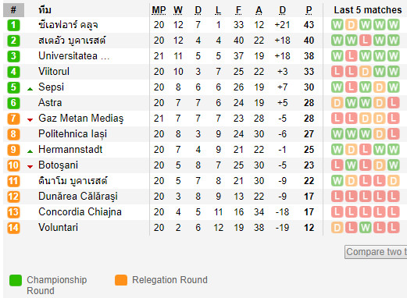The image size is (407, 298).
Task: Click the # rank column header
Action: [13, 10]
